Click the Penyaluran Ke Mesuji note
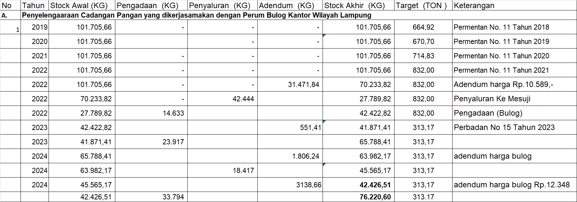Viewport: 577px width, 202px height. (x=492, y=99)
